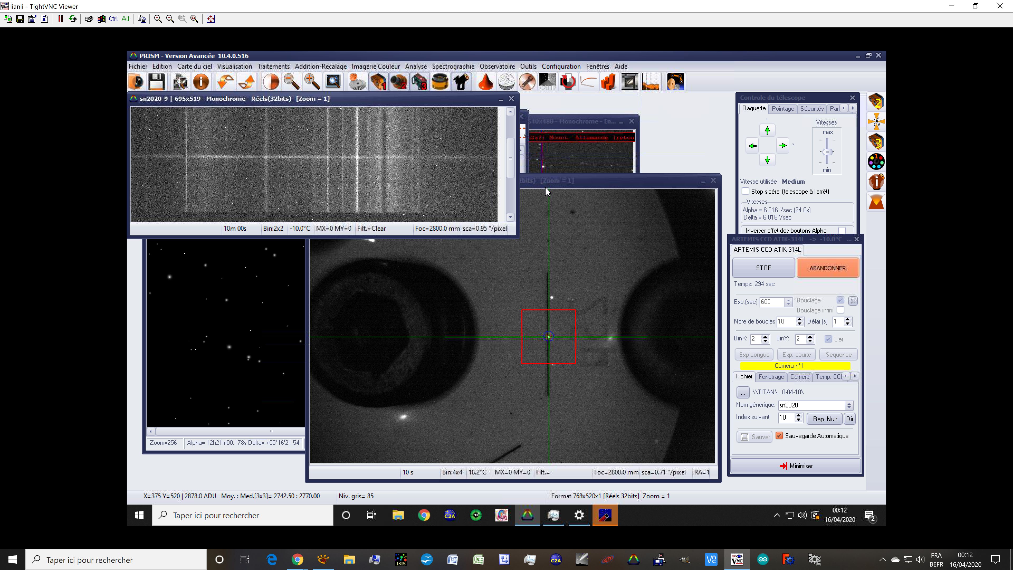Screen dimensions: 1013x570
Task: Enable Stop sidéral checkbox
Action: pyautogui.click(x=746, y=192)
